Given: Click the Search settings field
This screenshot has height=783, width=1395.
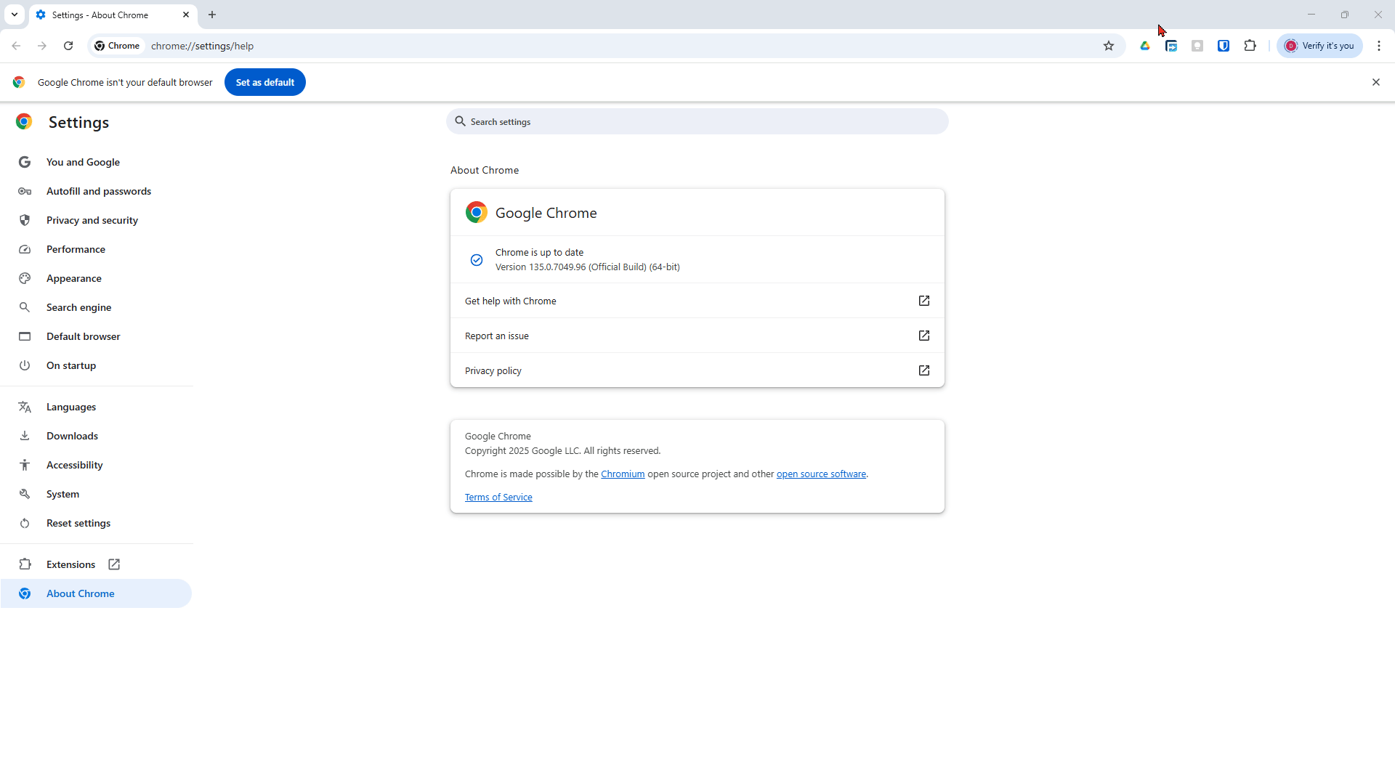Looking at the screenshot, I should 697,121.
